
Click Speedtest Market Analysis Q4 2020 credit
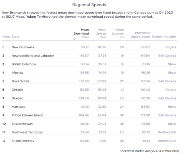click(x=149, y=151)
